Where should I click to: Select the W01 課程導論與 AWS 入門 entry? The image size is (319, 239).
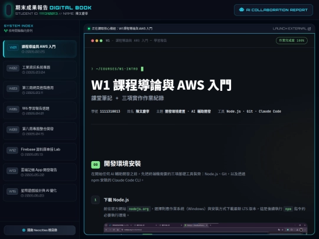pyautogui.click(x=40, y=49)
